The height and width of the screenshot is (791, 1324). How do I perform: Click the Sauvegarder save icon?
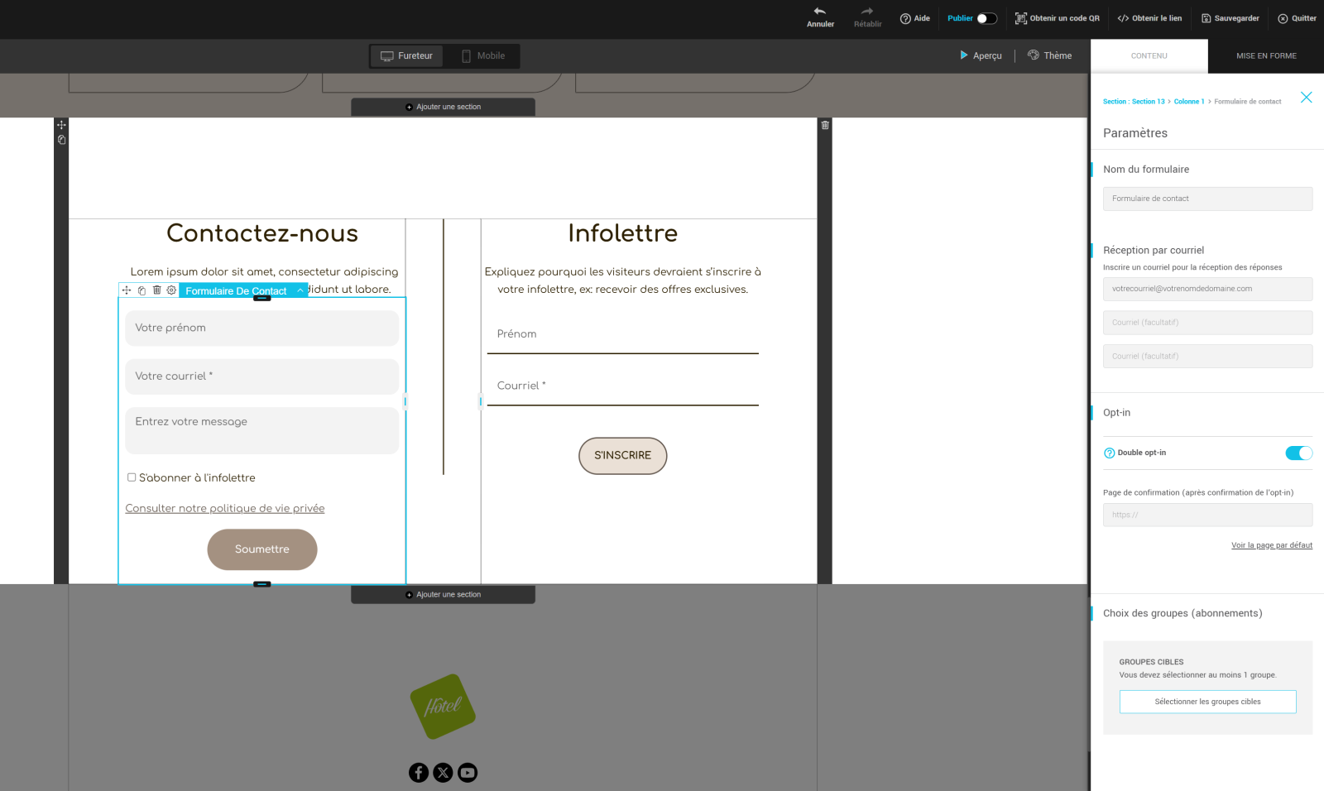click(x=1206, y=18)
